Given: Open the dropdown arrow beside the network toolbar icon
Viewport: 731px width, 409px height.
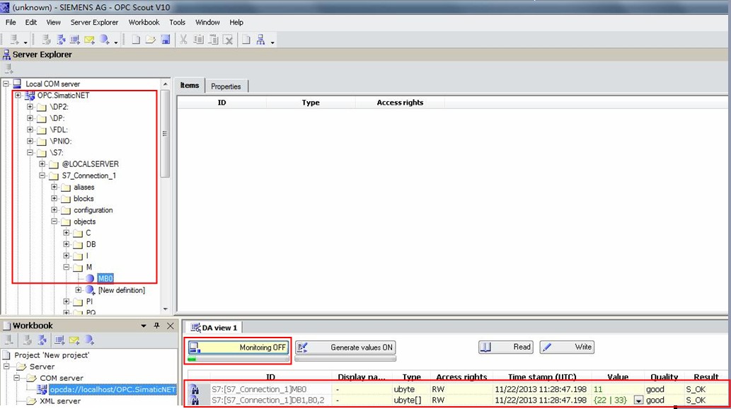Looking at the screenshot, I should 272,42.
